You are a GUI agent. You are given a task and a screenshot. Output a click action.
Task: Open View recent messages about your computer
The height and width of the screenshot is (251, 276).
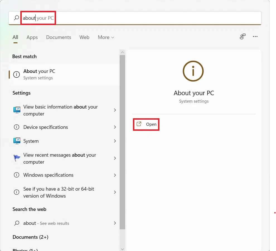pyautogui.click(x=64, y=158)
